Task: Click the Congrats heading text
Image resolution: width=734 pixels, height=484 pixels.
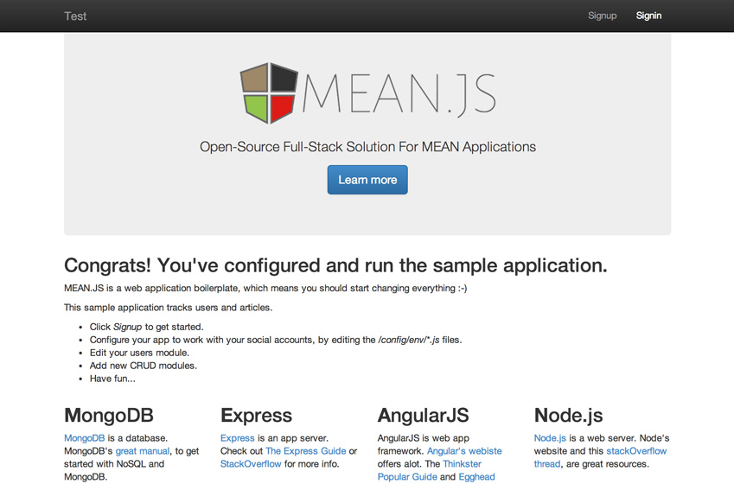Action: click(335, 264)
